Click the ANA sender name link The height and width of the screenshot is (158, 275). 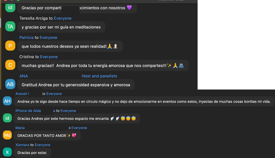click(x=24, y=76)
